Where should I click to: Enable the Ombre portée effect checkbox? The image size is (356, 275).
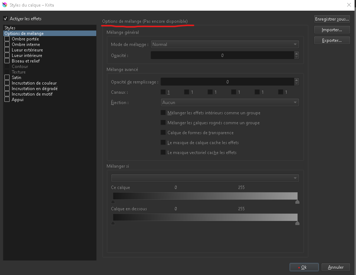7,39
